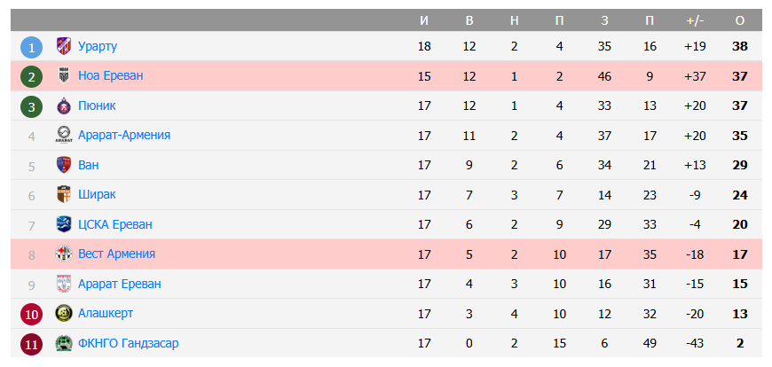Image resolution: width=772 pixels, height=367 pixels.
Task: Click the О points column header
Action: pos(740,20)
